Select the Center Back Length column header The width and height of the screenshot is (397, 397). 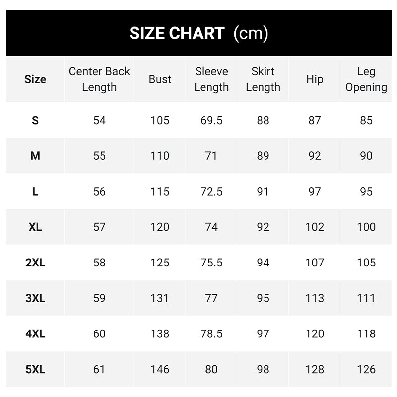[x=99, y=79]
